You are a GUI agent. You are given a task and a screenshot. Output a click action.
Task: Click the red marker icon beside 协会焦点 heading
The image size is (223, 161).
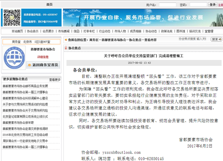pos(66,48)
